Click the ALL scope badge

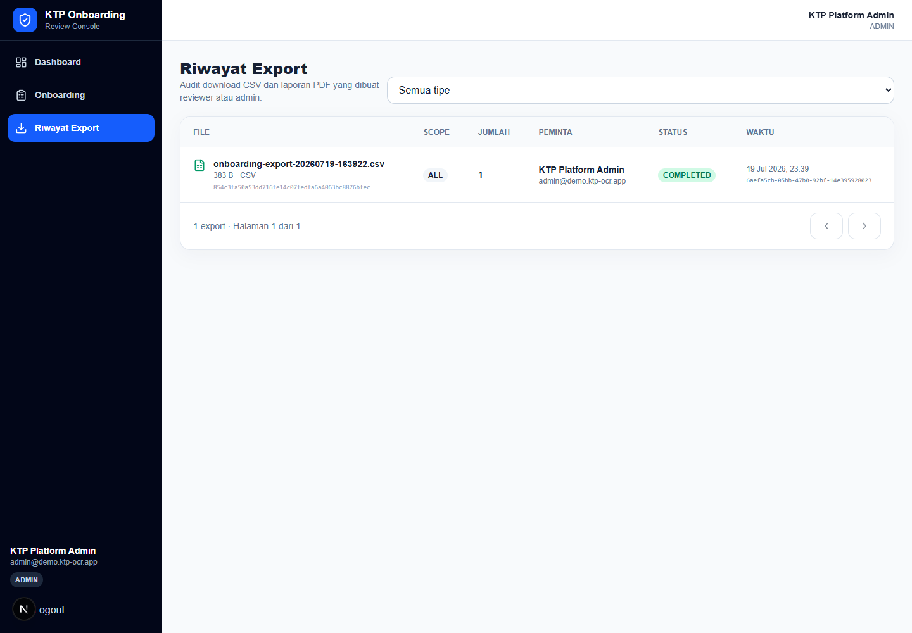435,175
